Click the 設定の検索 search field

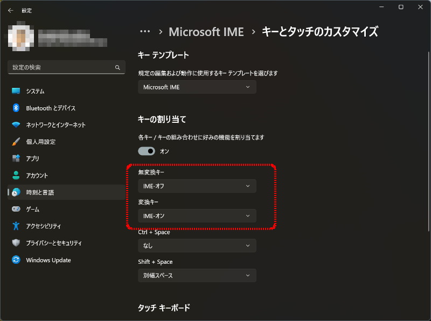point(66,67)
